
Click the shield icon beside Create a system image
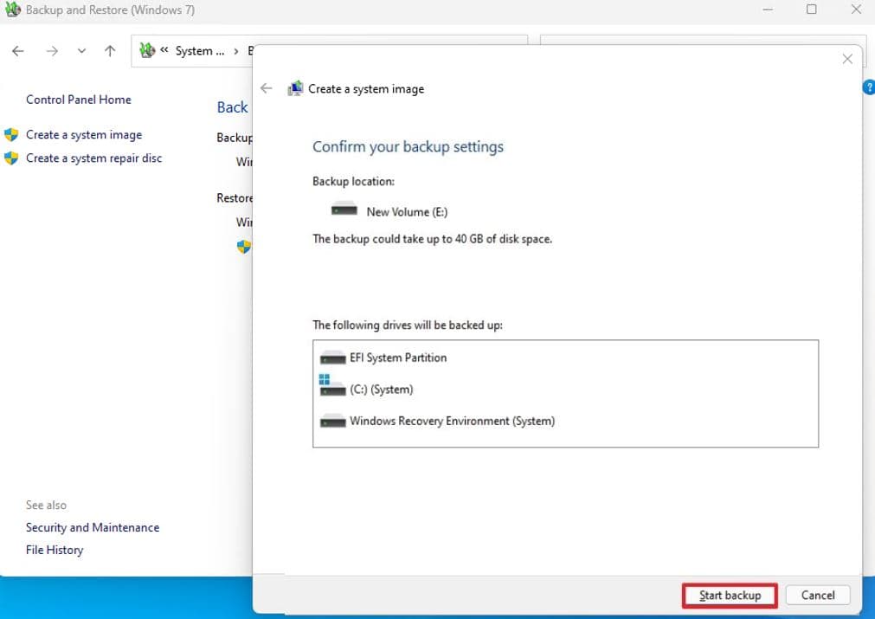pyautogui.click(x=11, y=135)
